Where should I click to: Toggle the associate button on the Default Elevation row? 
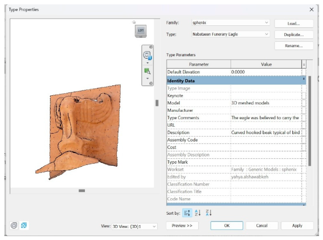click(304, 72)
